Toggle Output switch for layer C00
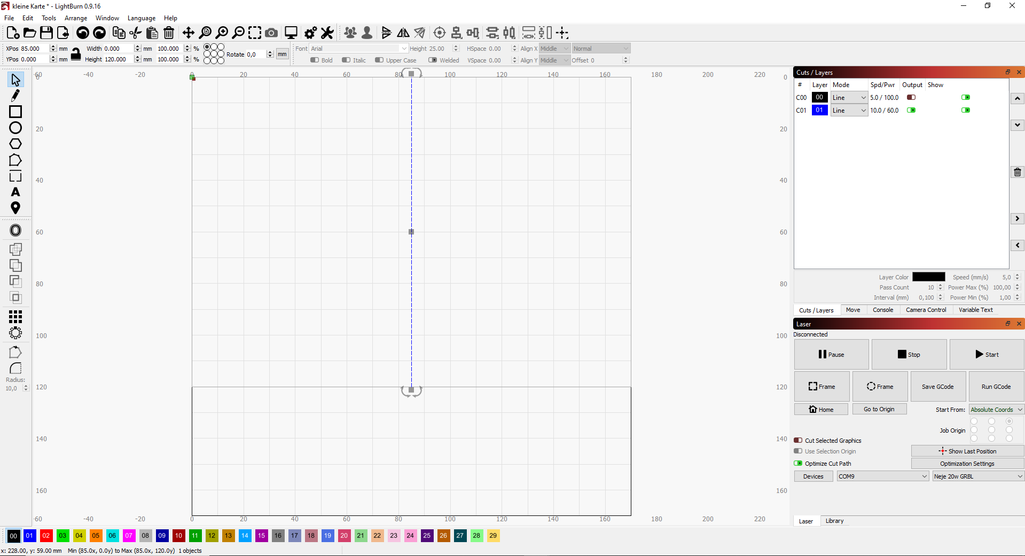 [x=911, y=97]
